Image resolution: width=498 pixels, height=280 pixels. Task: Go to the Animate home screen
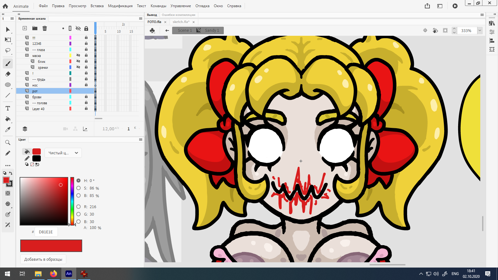[x=5, y=6]
